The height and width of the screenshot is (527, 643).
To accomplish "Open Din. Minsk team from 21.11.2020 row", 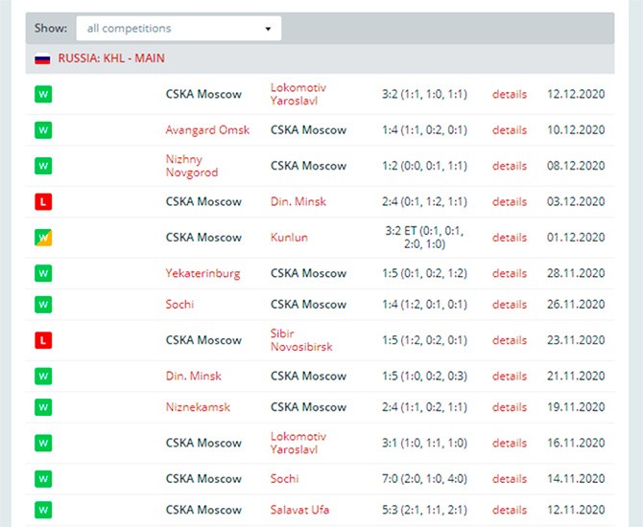I will (194, 376).
